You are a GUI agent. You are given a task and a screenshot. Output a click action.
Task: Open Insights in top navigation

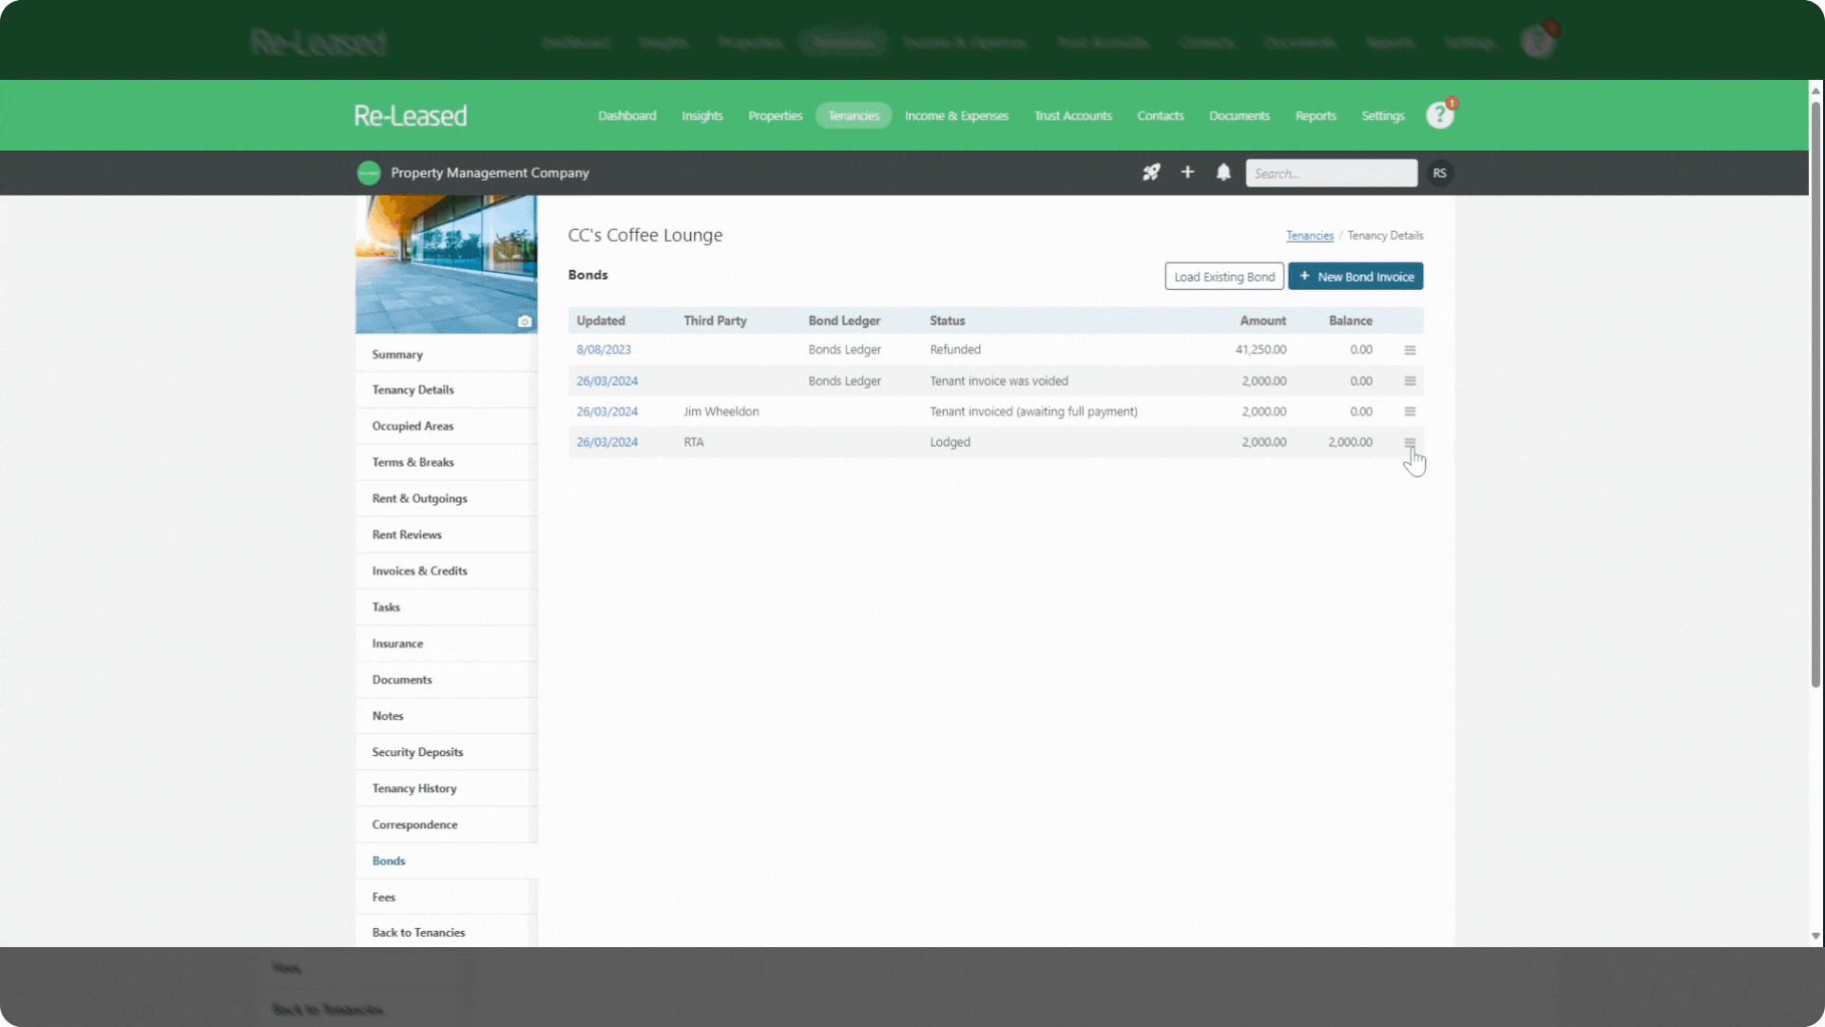[702, 116]
